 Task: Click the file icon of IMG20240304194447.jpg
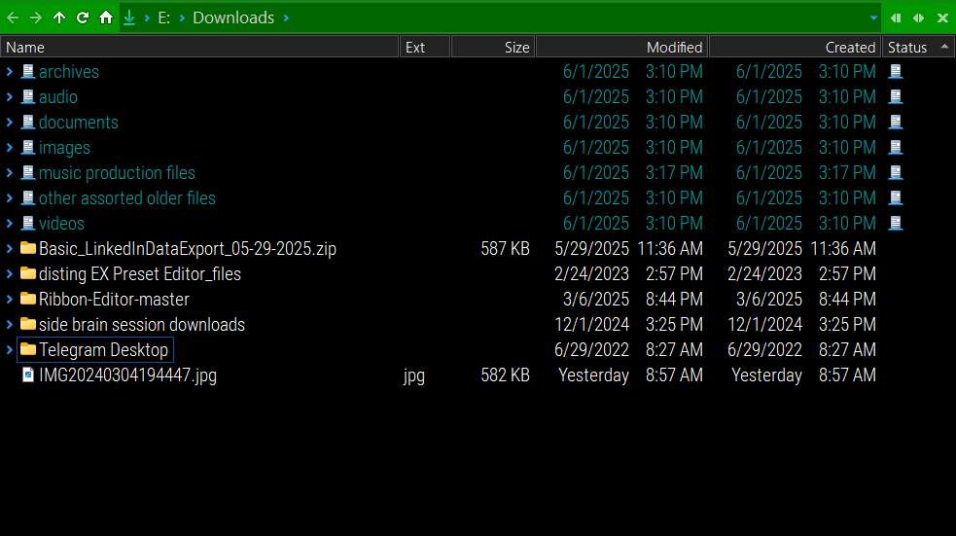point(28,375)
